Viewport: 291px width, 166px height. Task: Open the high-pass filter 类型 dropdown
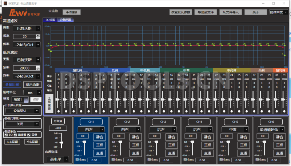pyautogui.click(x=27, y=28)
